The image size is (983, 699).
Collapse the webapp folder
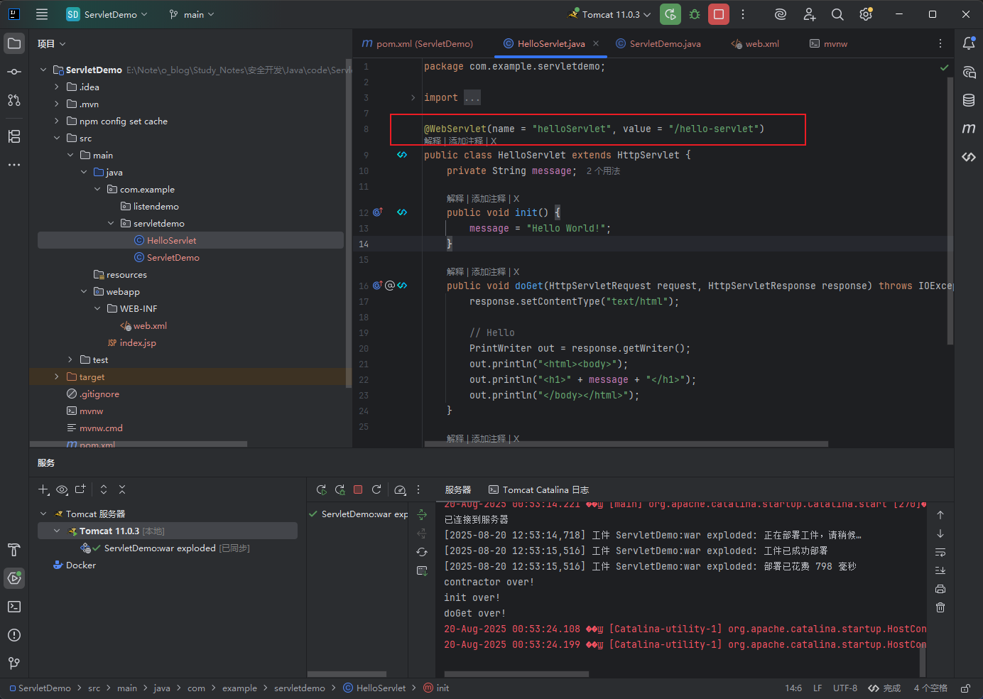[x=84, y=292]
